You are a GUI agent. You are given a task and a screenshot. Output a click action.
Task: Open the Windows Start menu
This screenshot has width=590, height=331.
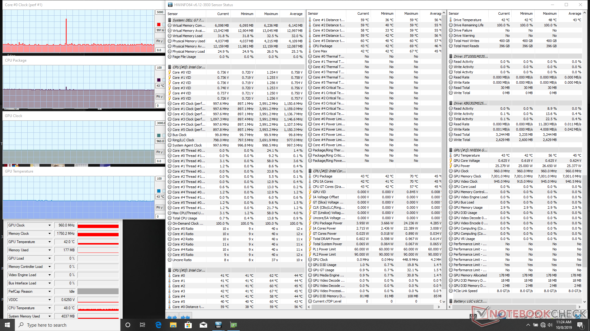(7, 325)
